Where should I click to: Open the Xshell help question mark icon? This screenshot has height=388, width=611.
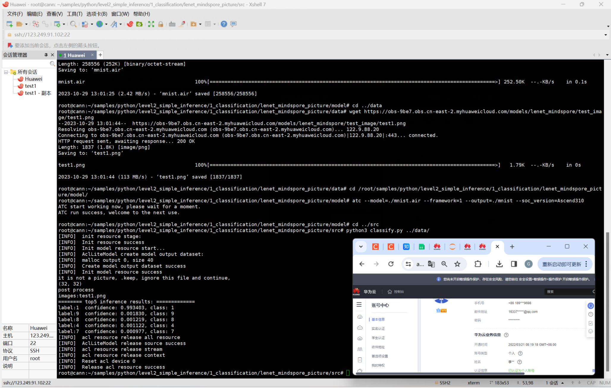[224, 24]
